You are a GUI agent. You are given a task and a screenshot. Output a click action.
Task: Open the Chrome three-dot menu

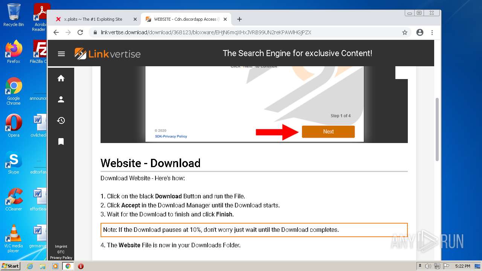coord(432,32)
